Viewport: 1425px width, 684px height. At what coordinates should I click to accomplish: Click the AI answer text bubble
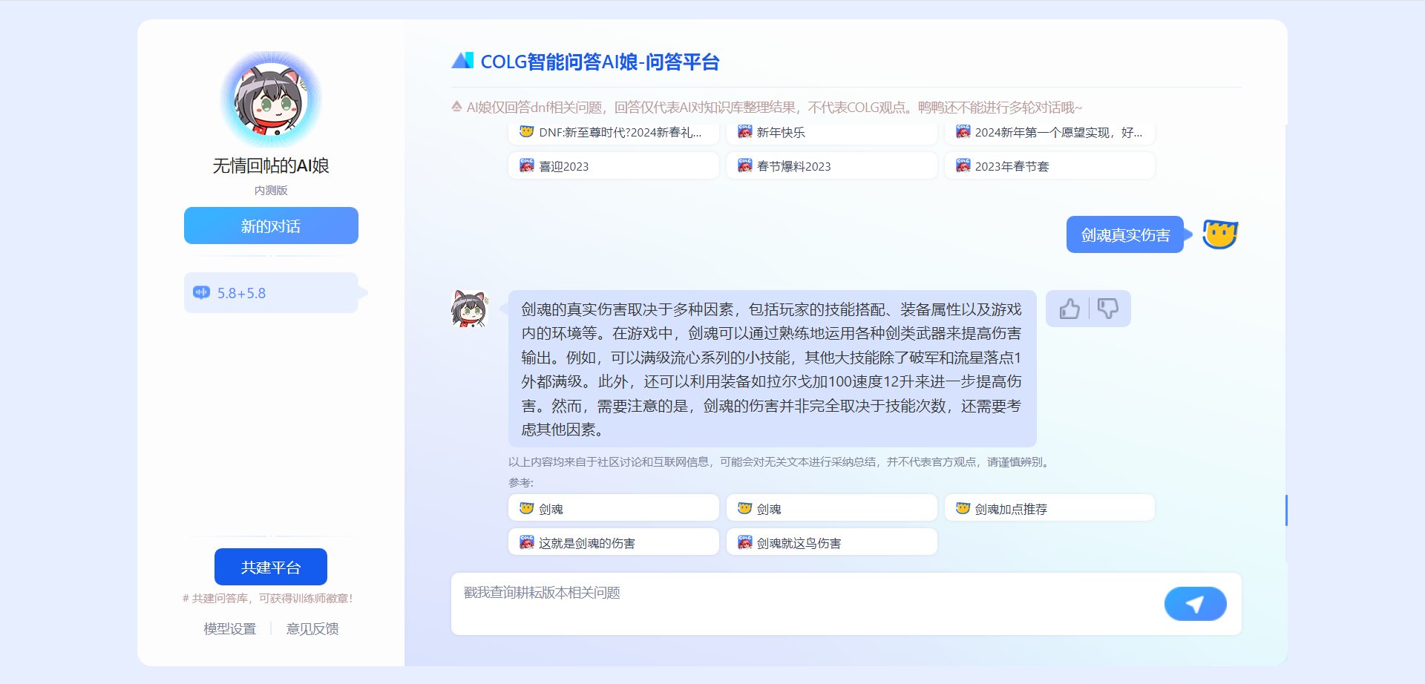772,369
